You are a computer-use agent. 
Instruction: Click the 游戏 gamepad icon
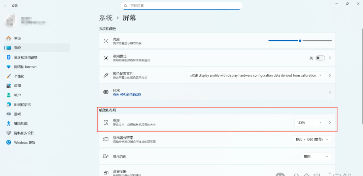(x=9, y=114)
